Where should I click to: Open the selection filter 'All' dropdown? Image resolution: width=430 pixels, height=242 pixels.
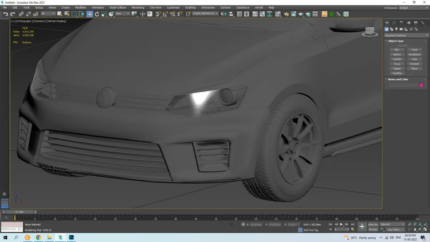(48, 14)
